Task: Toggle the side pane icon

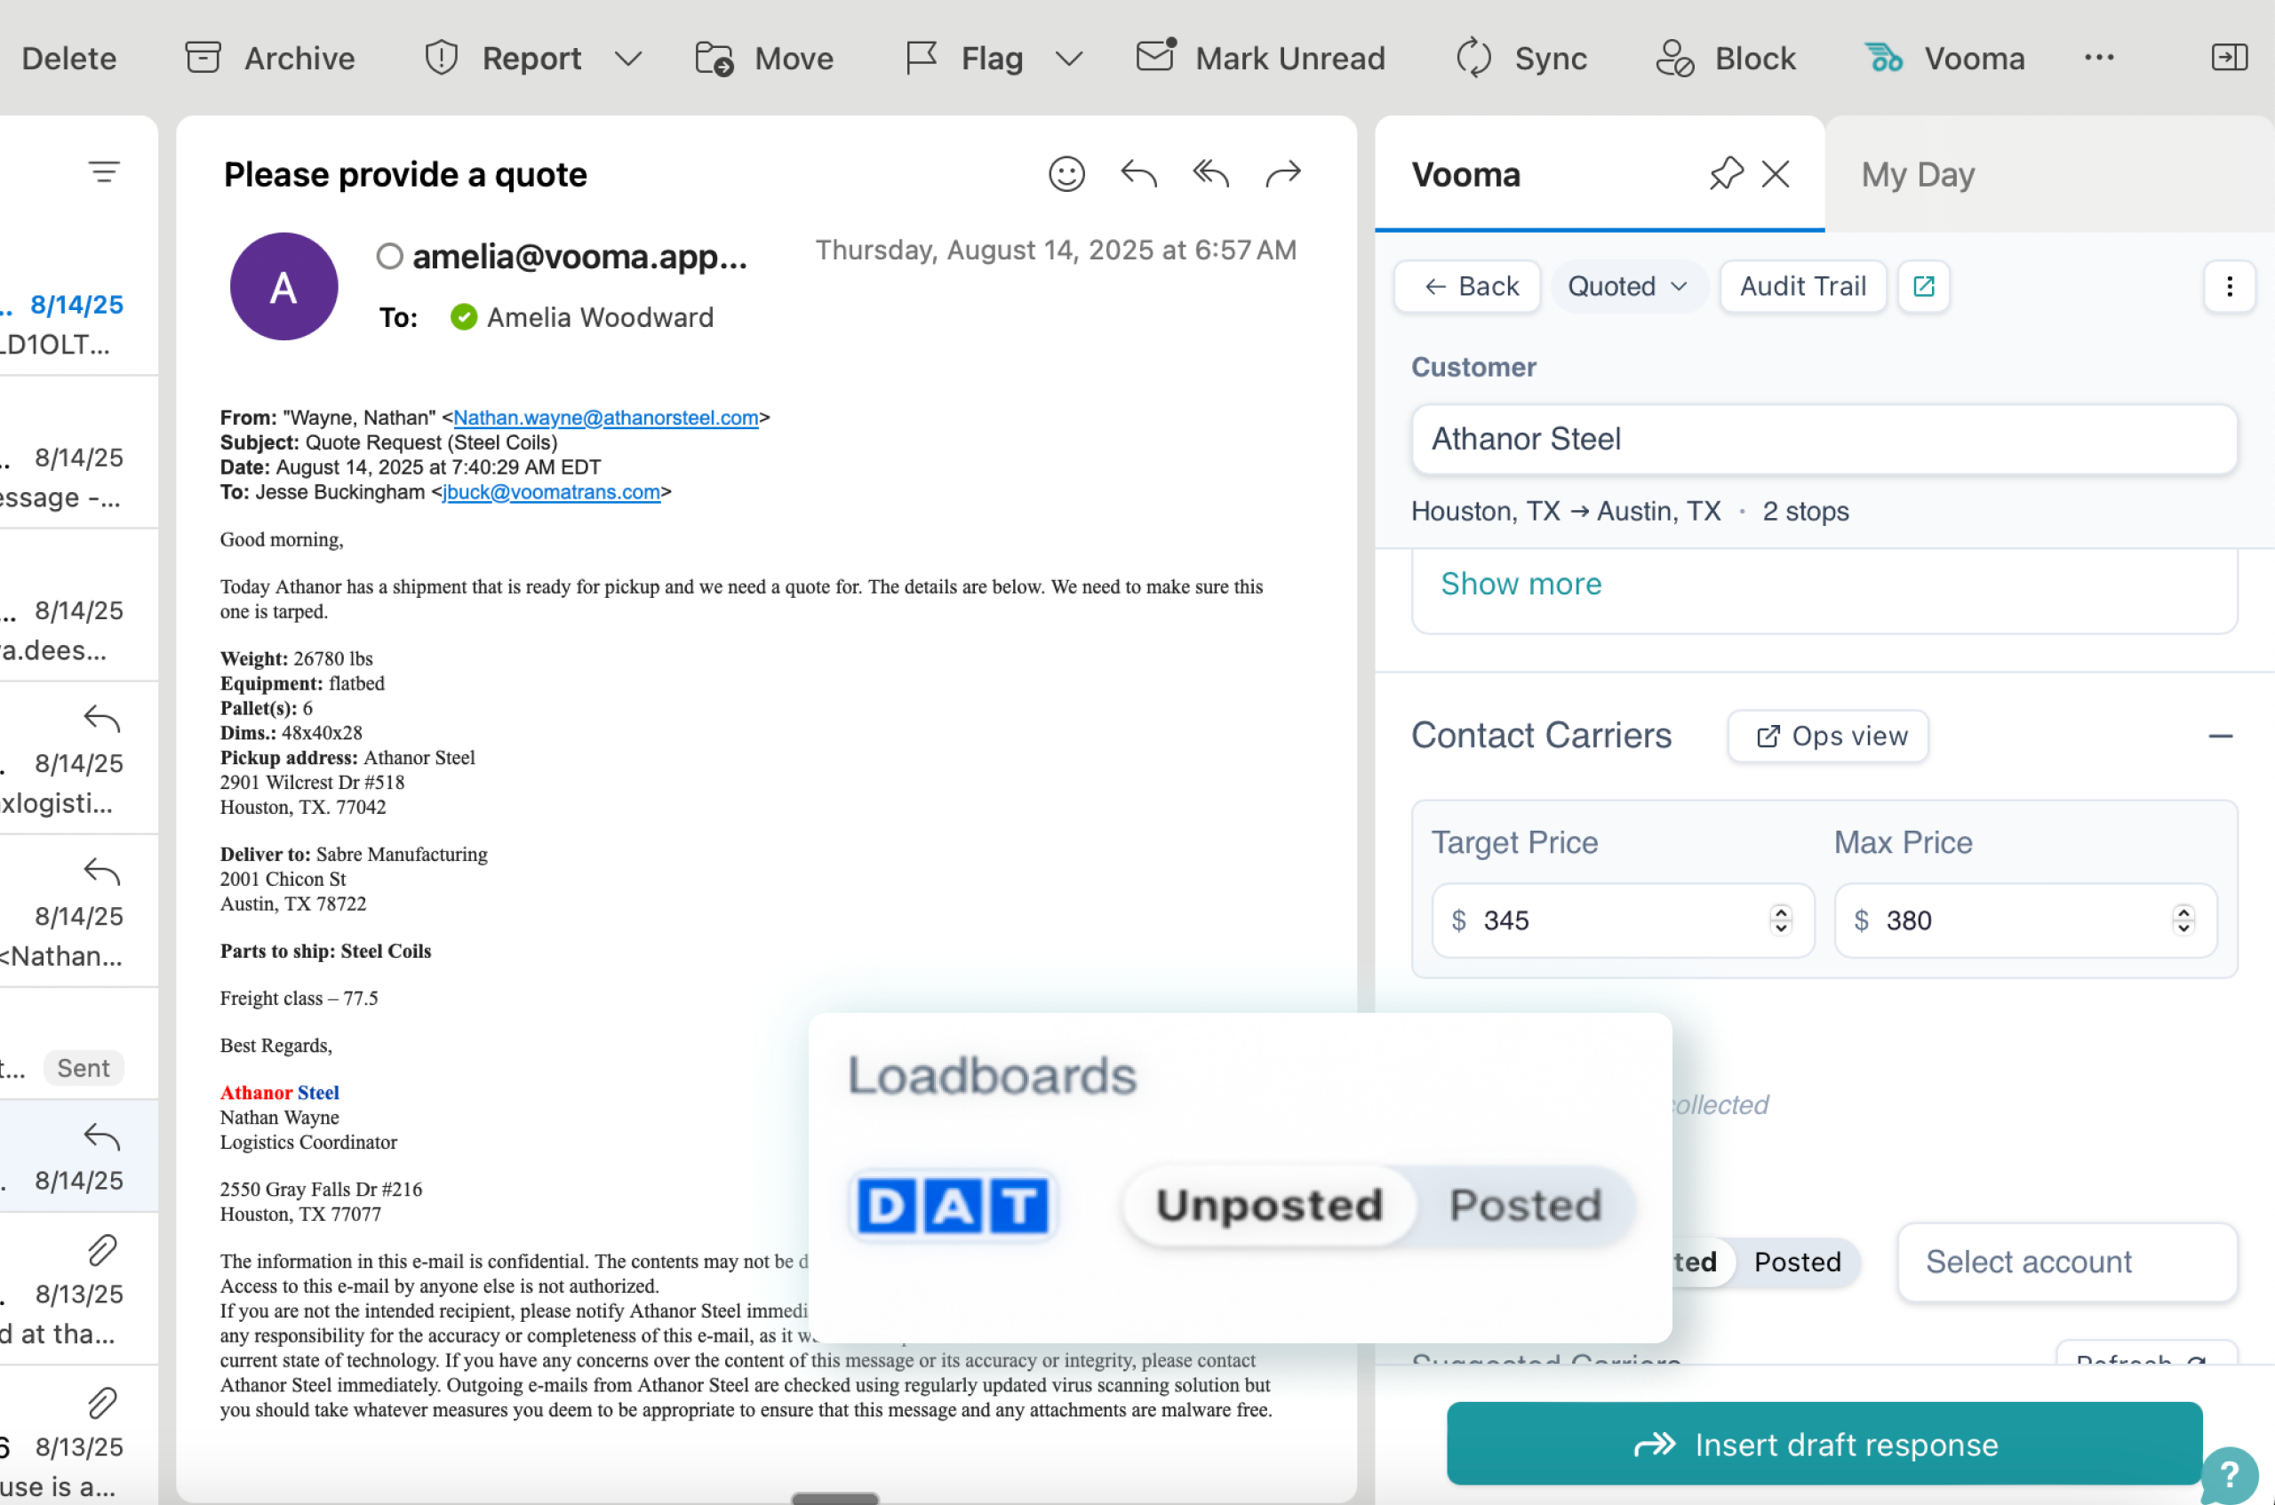Action: 2229,58
